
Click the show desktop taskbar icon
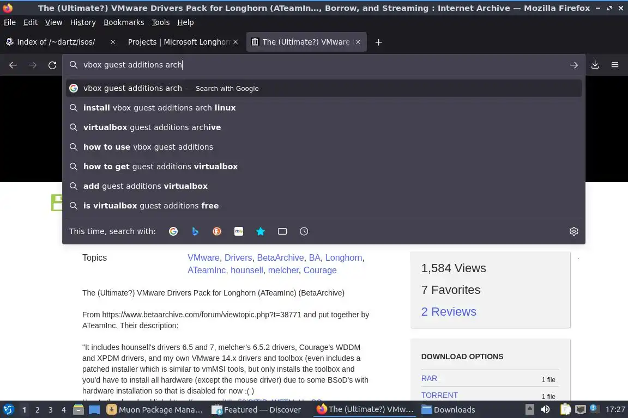[94, 410]
